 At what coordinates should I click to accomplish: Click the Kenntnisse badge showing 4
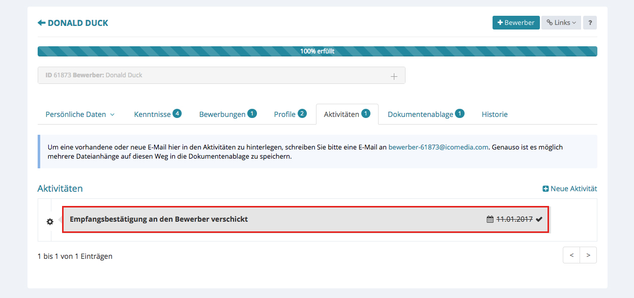tap(177, 113)
